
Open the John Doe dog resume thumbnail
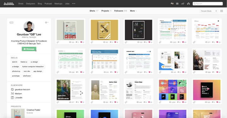coord(207,60)
